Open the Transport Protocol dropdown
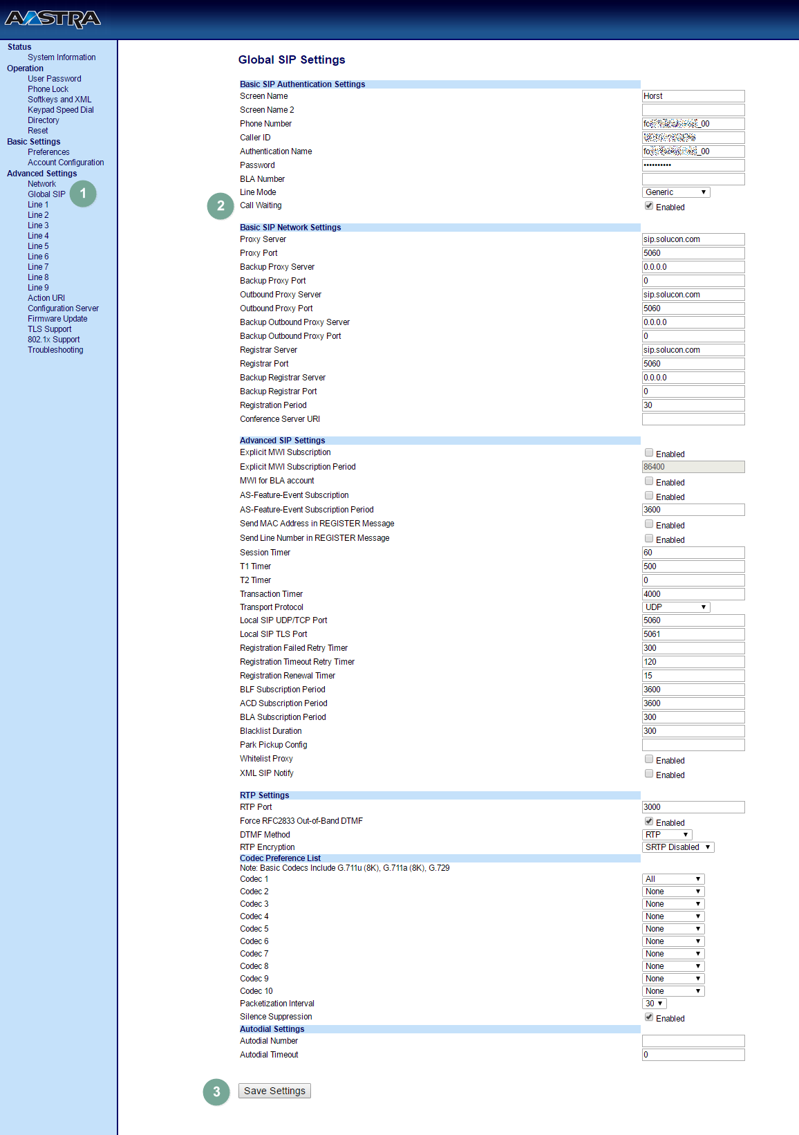This screenshot has width=799, height=1135. tap(675, 607)
